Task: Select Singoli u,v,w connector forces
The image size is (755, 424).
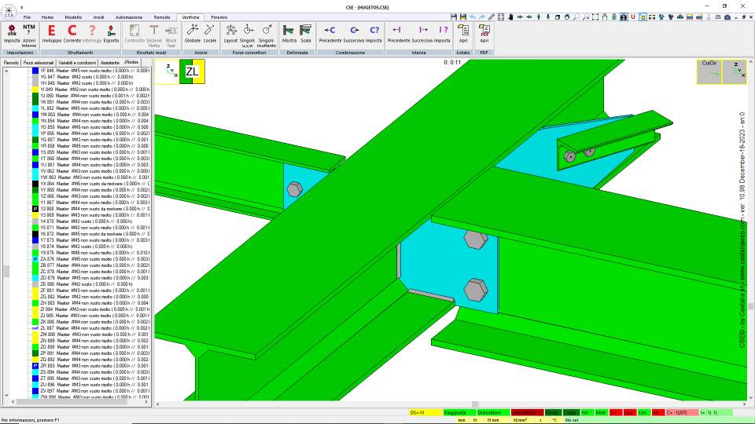Action: pos(248,35)
